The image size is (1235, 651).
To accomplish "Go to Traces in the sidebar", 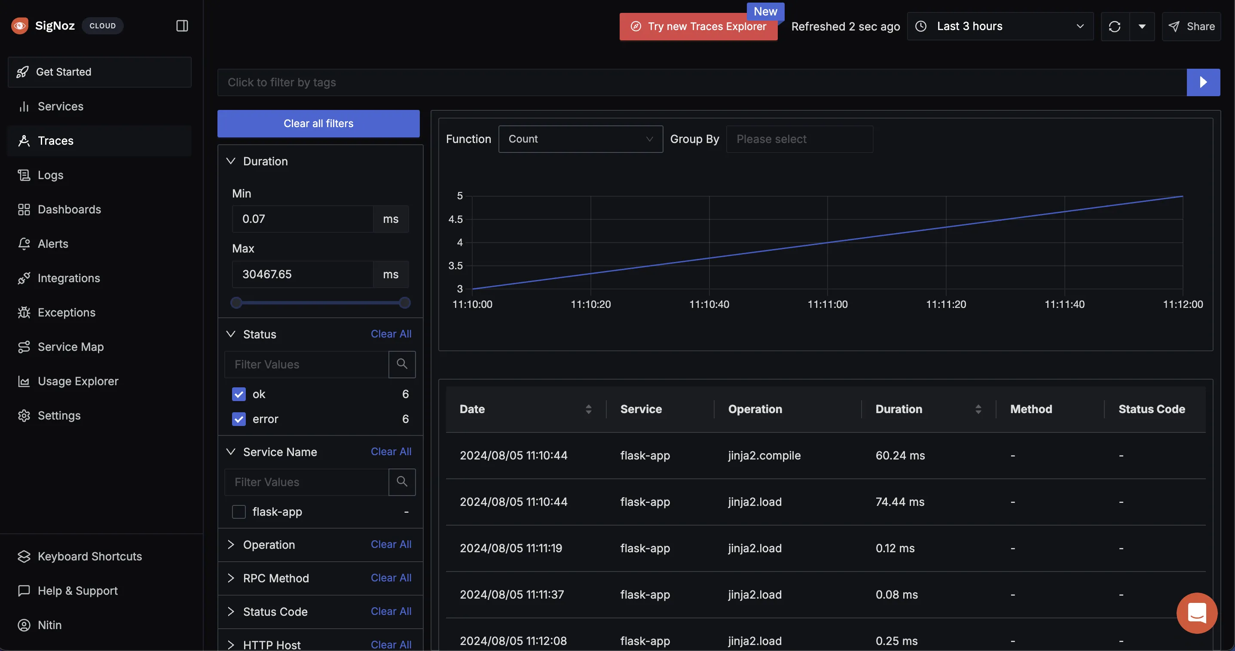I will 99,141.
